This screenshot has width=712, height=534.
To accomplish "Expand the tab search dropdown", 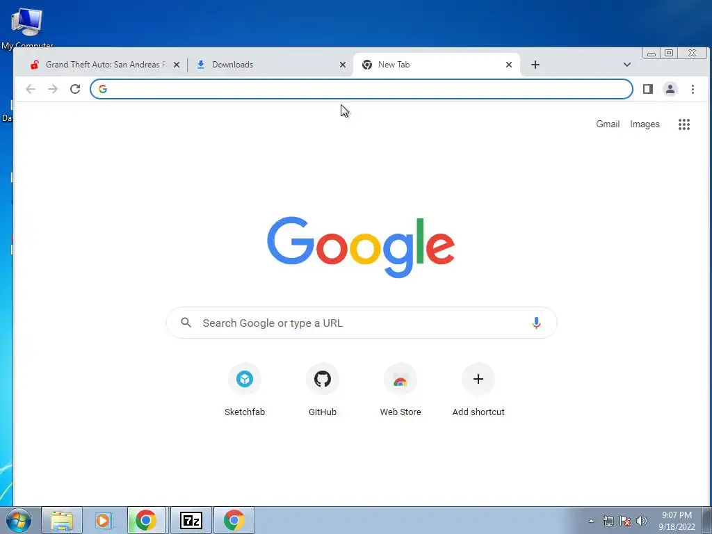I will point(627,65).
